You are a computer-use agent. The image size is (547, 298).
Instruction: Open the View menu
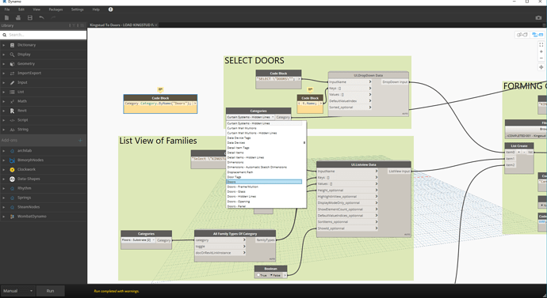[36, 9]
